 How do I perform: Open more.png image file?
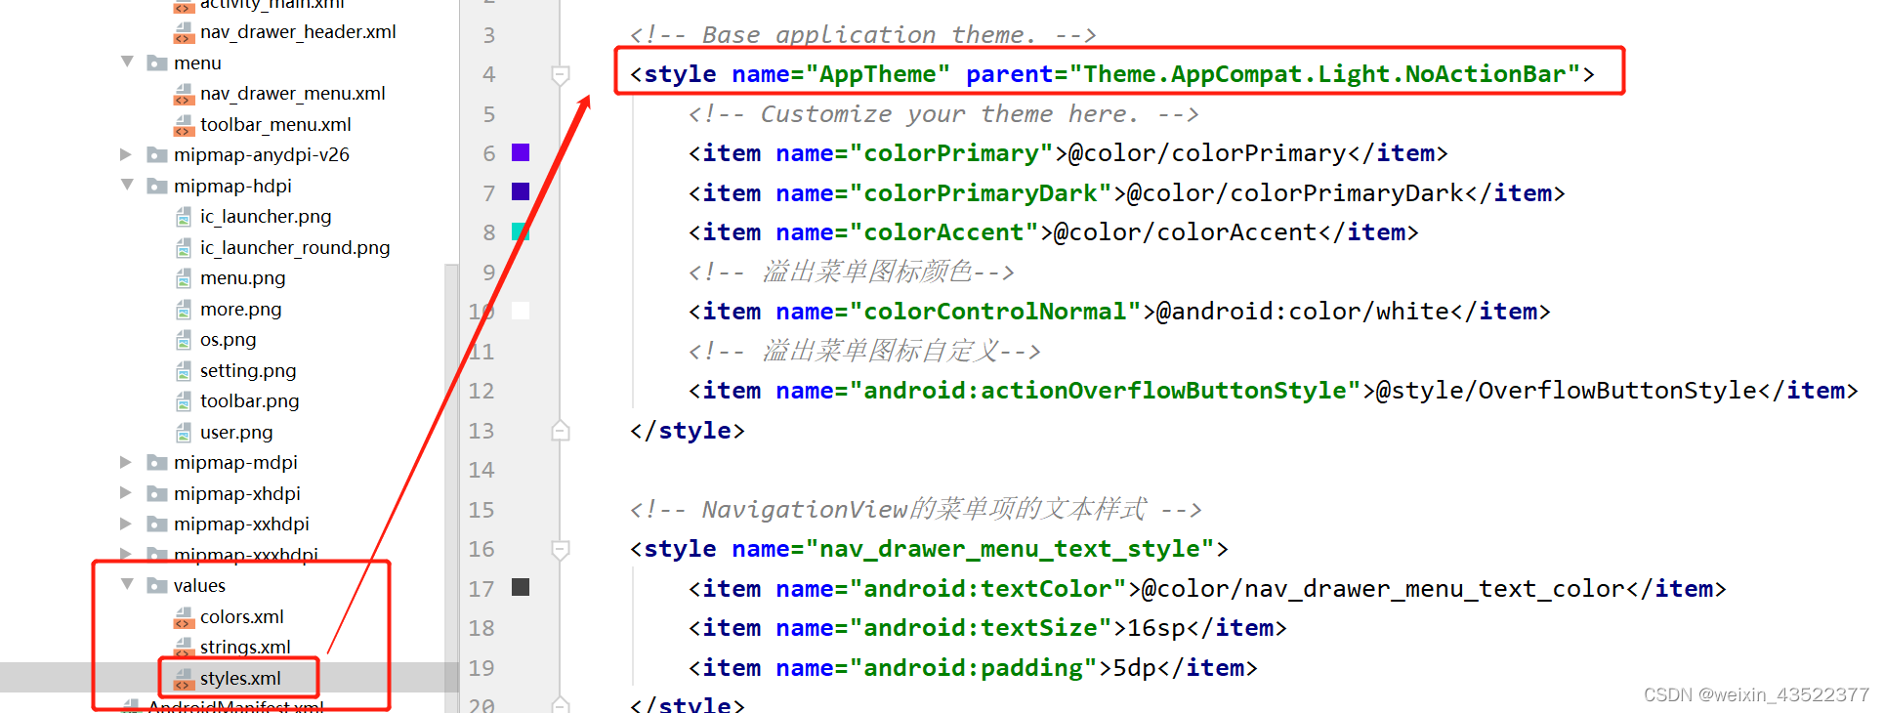(240, 310)
